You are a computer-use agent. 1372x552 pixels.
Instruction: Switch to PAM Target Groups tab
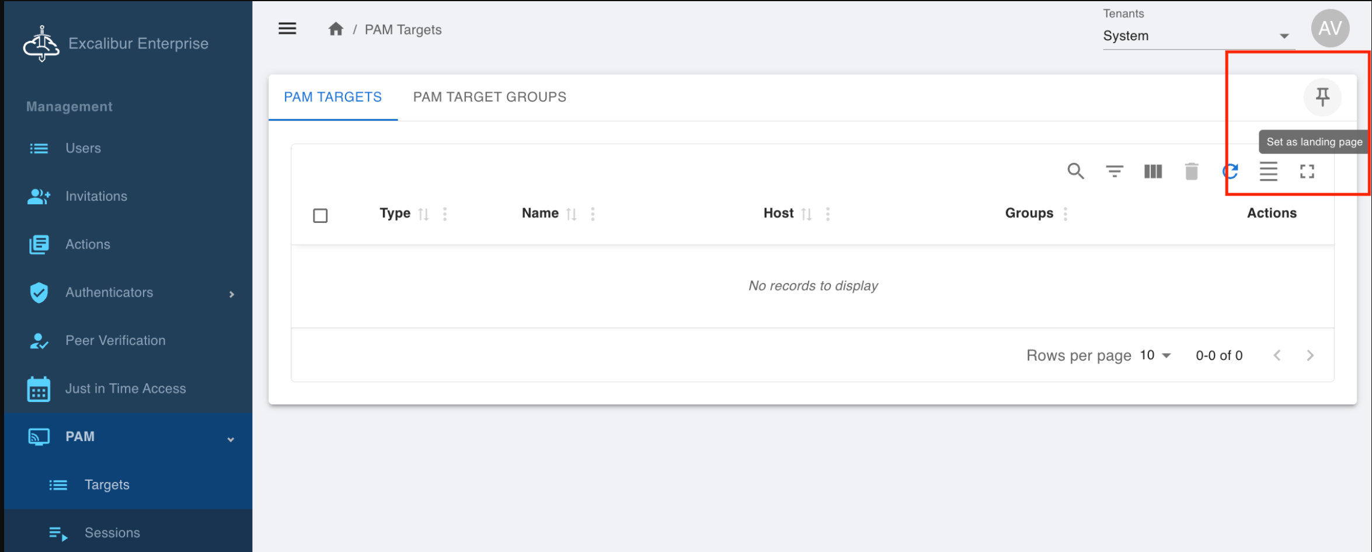[x=489, y=97]
